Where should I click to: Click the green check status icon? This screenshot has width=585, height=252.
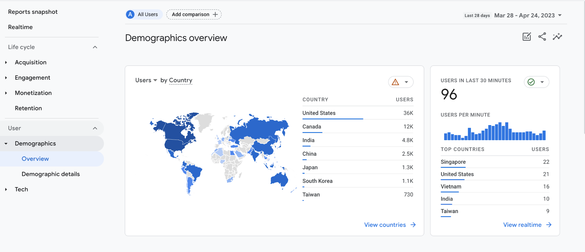[531, 82]
